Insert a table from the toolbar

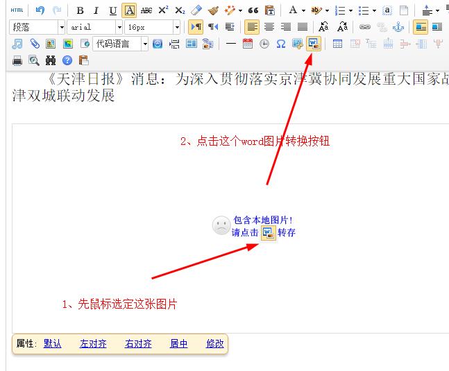[337, 44]
